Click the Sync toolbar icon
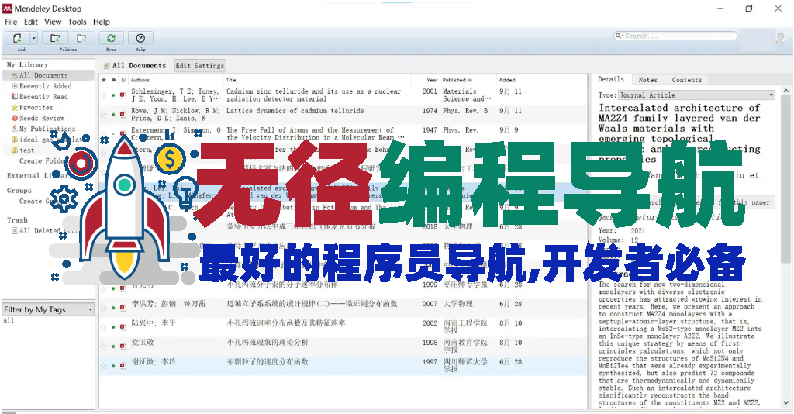 coord(111,38)
